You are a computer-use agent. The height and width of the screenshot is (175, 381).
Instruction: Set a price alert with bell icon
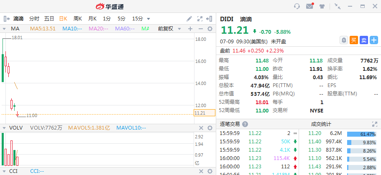pyautogui.click(x=344, y=40)
